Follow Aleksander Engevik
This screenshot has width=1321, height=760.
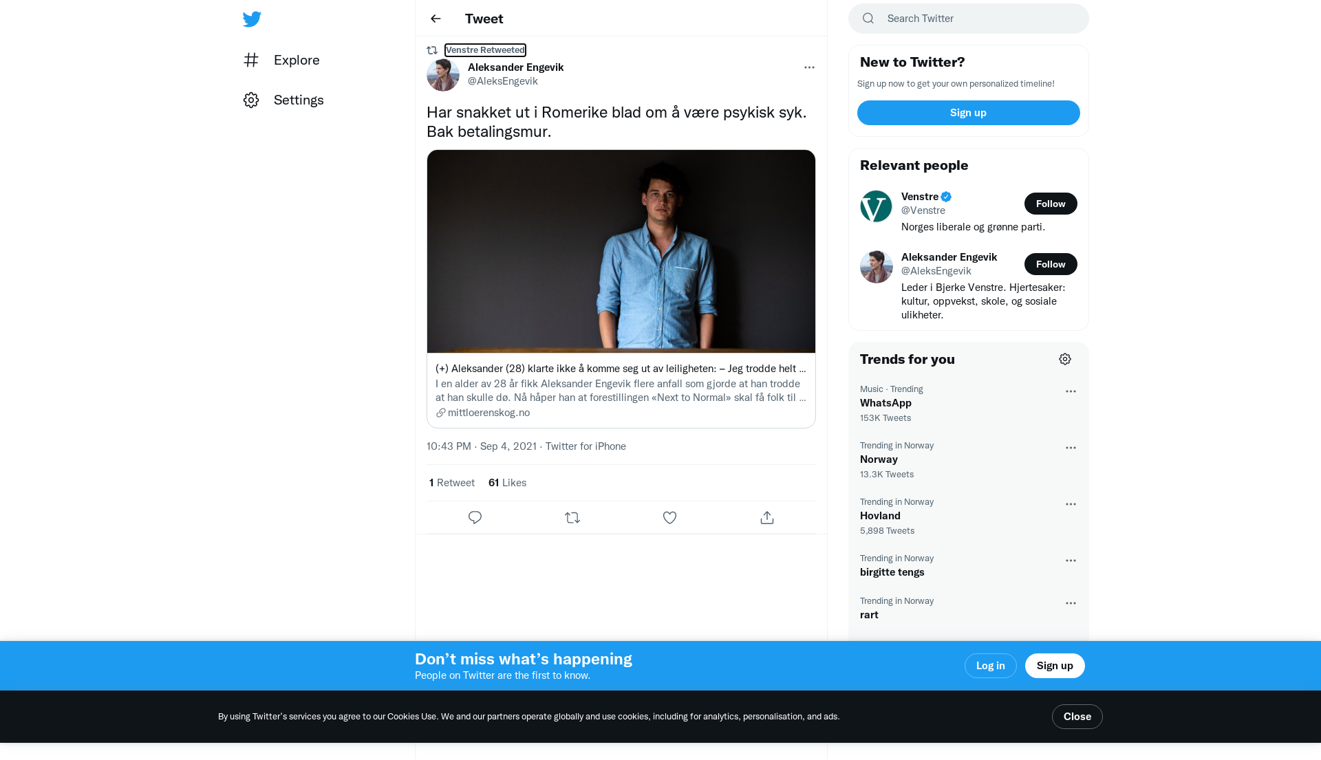[1051, 264]
